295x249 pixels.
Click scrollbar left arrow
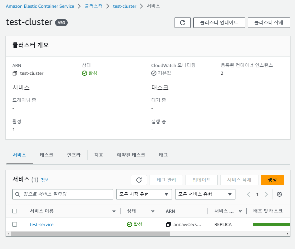coord(8,233)
